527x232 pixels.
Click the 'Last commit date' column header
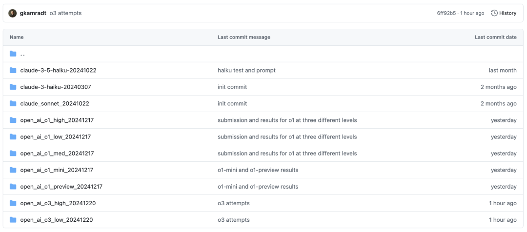pos(496,37)
